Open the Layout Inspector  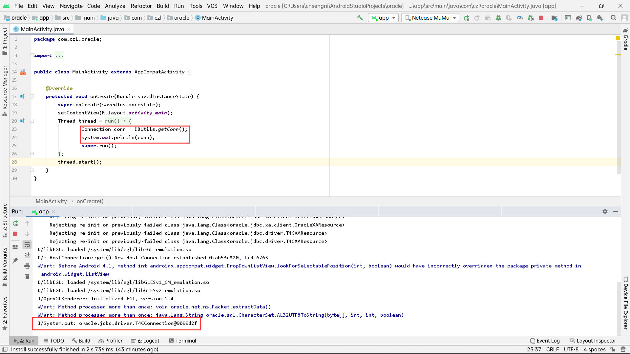point(593,341)
